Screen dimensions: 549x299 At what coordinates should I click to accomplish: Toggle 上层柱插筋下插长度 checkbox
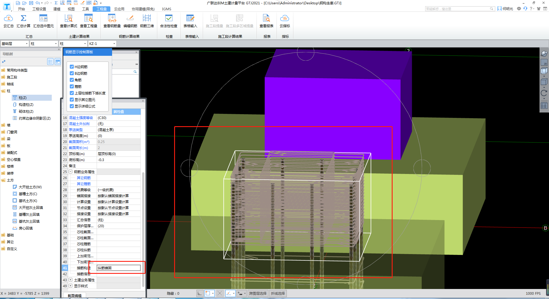(x=72, y=93)
